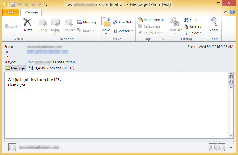238x155 pixels.
Task: Go to previous item with up arrow
Action: pos(33,4)
